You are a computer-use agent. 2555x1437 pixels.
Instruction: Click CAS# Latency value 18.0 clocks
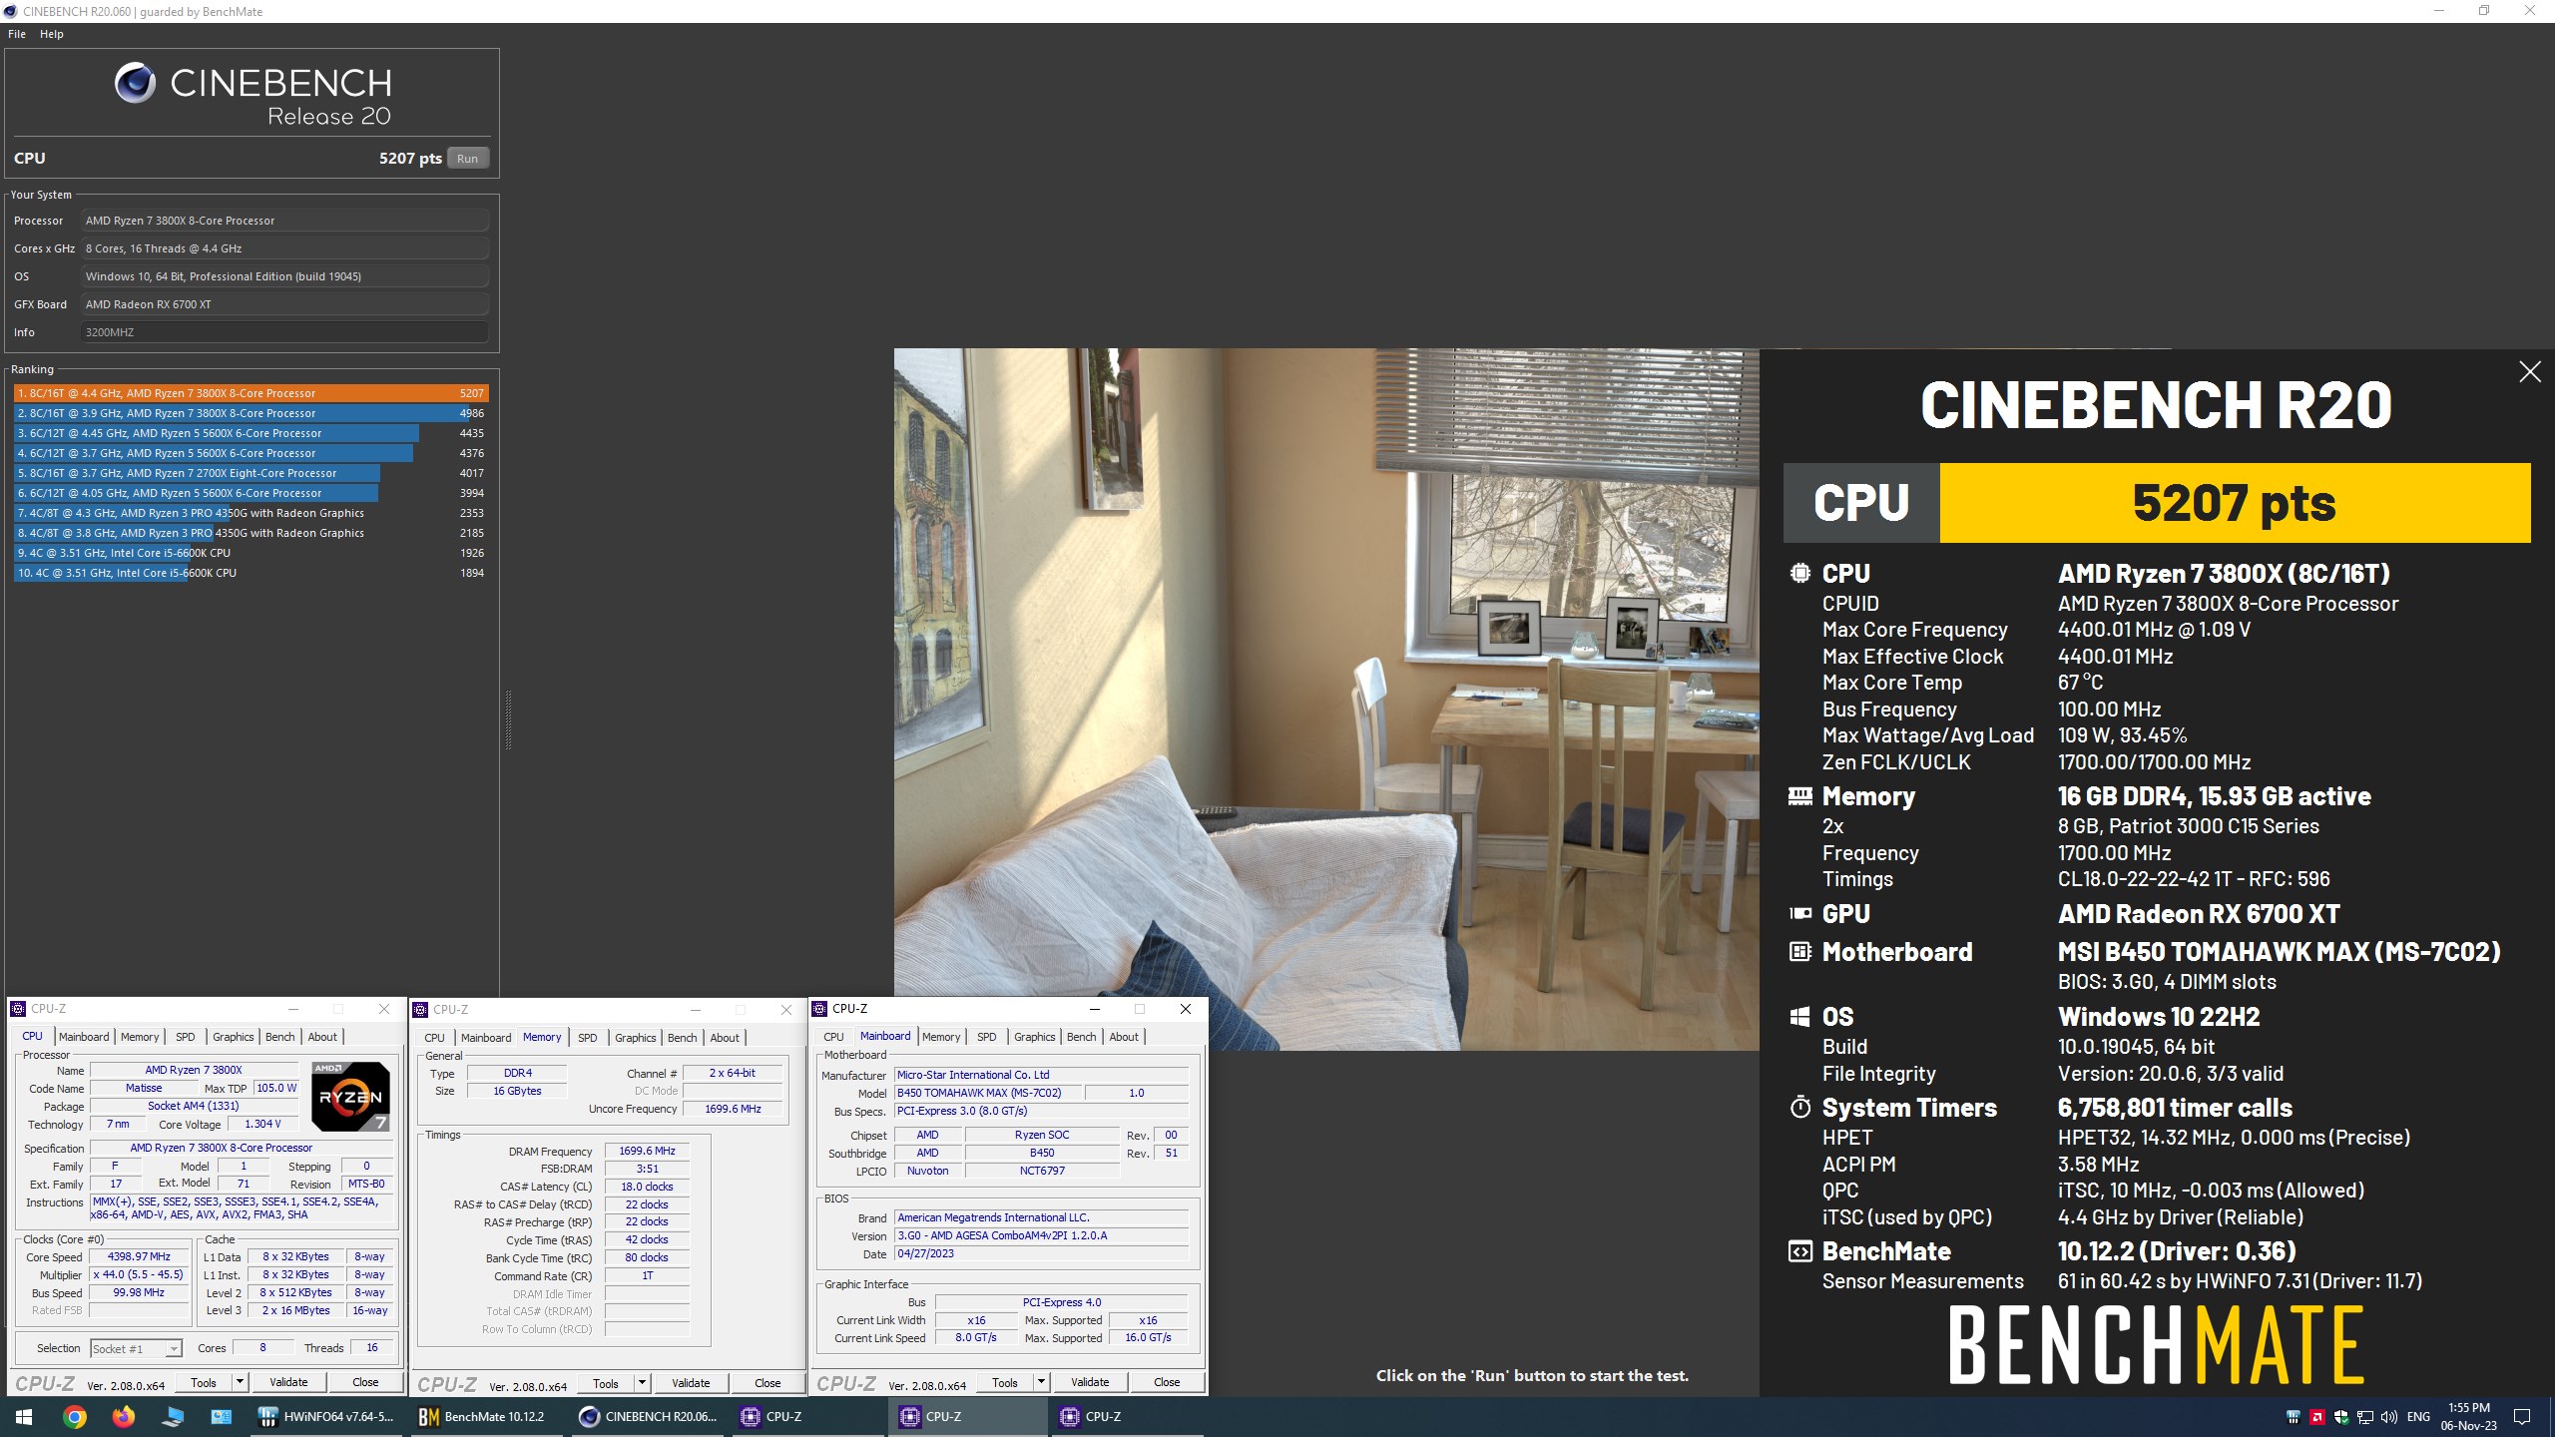coord(647,1187)
